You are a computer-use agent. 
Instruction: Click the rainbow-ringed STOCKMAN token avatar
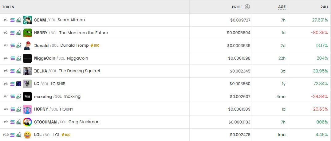click(x=27, y=122)
